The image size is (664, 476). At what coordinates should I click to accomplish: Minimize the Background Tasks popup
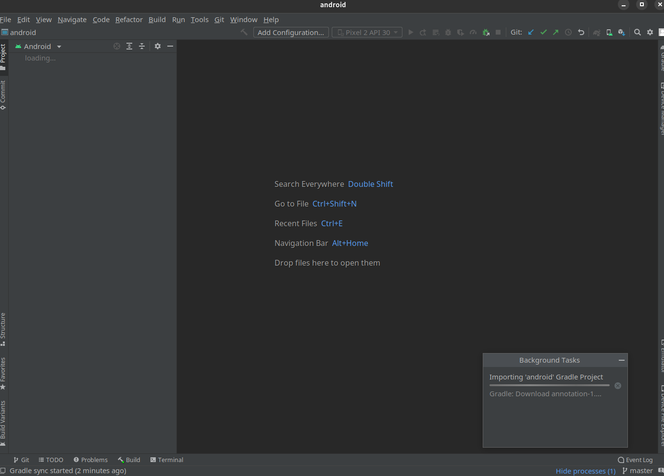tap(622, 360)
